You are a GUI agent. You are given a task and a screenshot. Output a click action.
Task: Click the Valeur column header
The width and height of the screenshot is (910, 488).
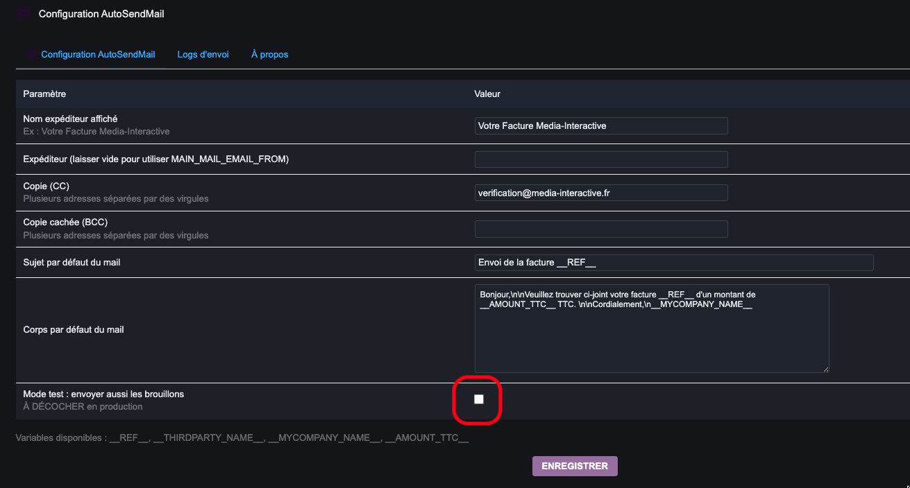click(x=487, y=94)
